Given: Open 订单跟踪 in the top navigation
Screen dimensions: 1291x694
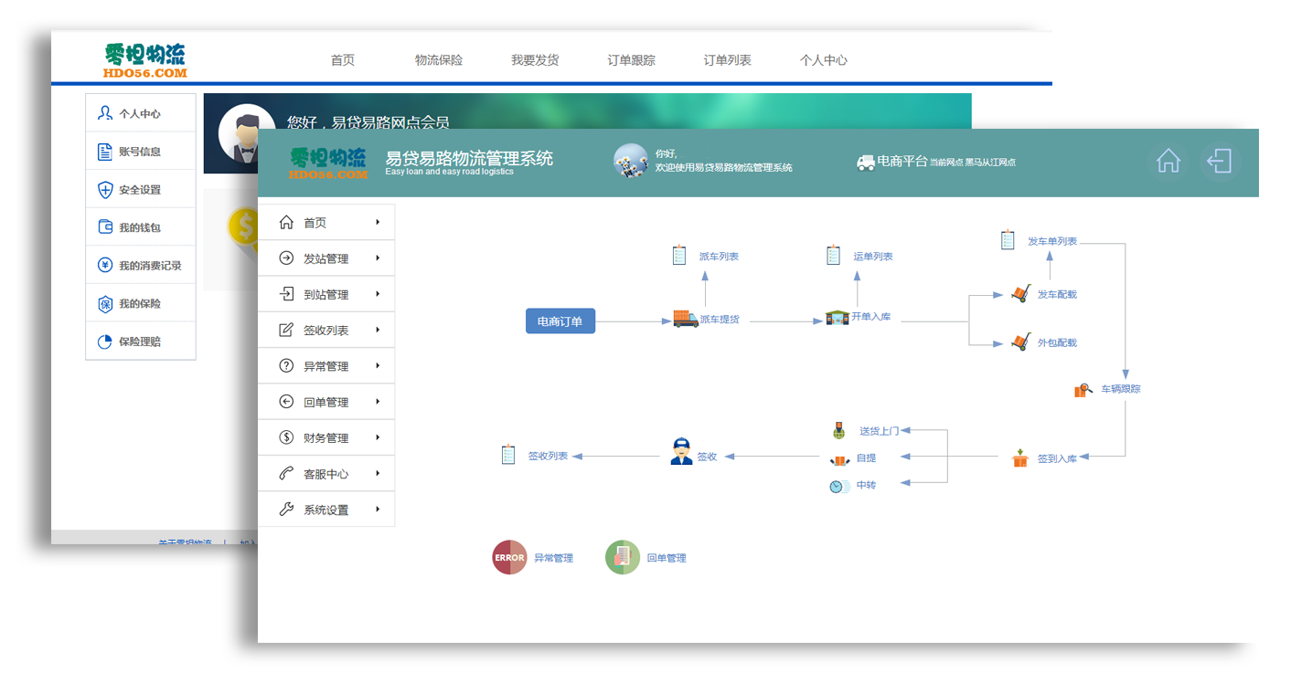Looking at the screenshot, I should tap(631, 60).
